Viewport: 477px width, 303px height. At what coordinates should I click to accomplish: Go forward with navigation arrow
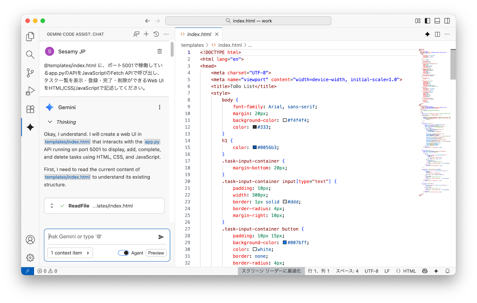[157, 21]
